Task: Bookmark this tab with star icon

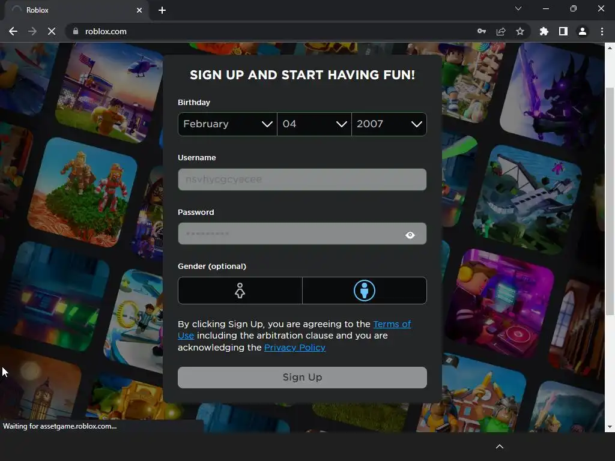Action: coord(520,31)
